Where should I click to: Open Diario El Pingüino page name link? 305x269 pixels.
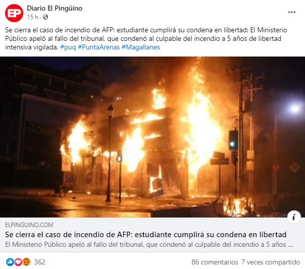tap(55, 9)
